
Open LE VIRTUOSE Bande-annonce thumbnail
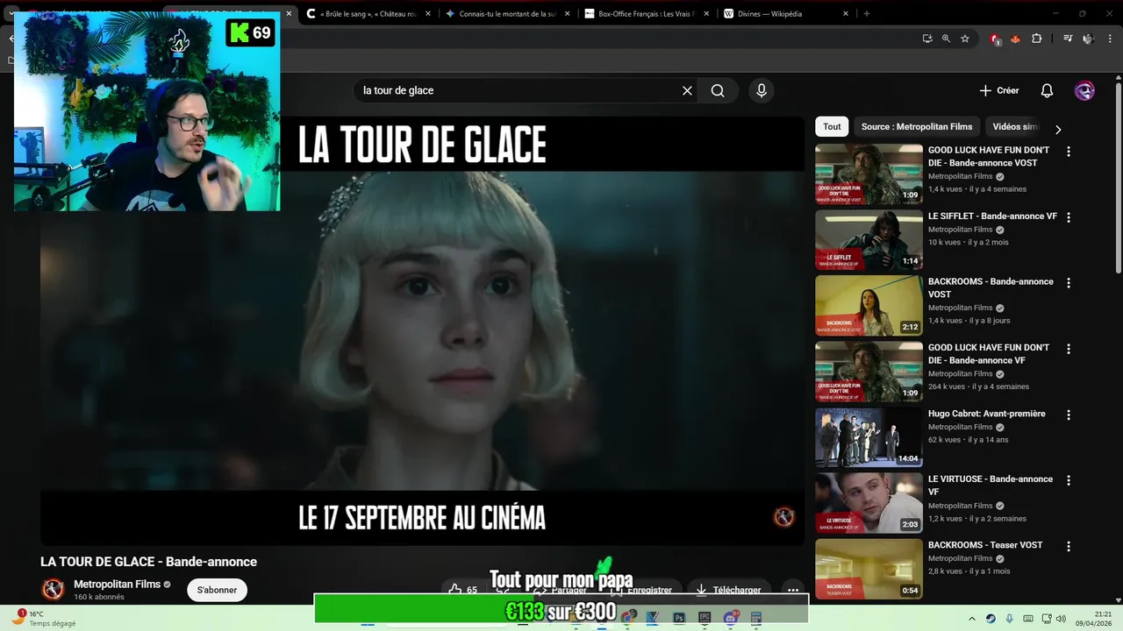tap(869, 503)
